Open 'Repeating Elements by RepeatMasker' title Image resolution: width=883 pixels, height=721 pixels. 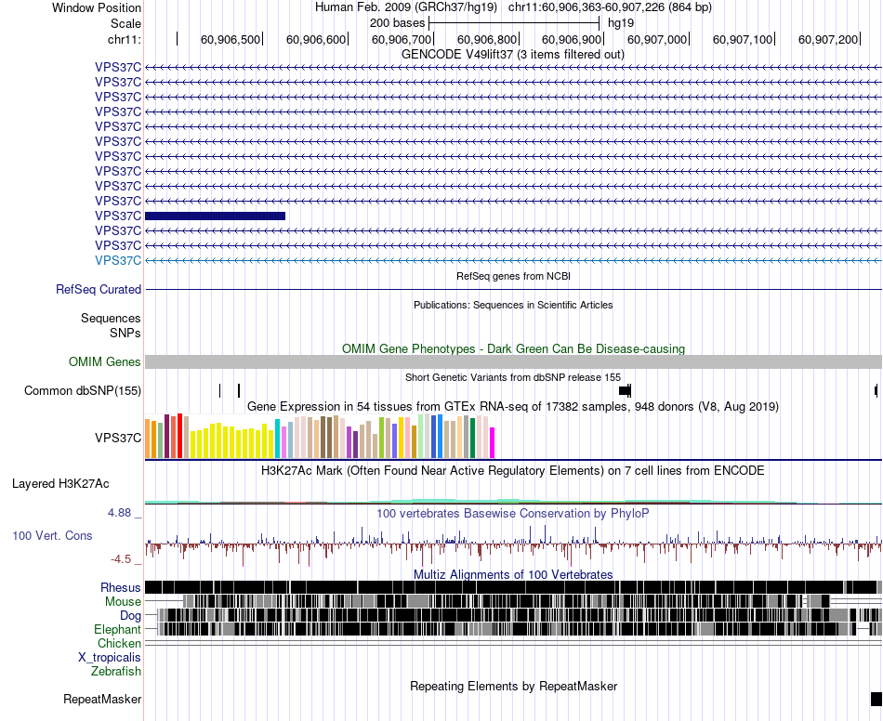514,687
